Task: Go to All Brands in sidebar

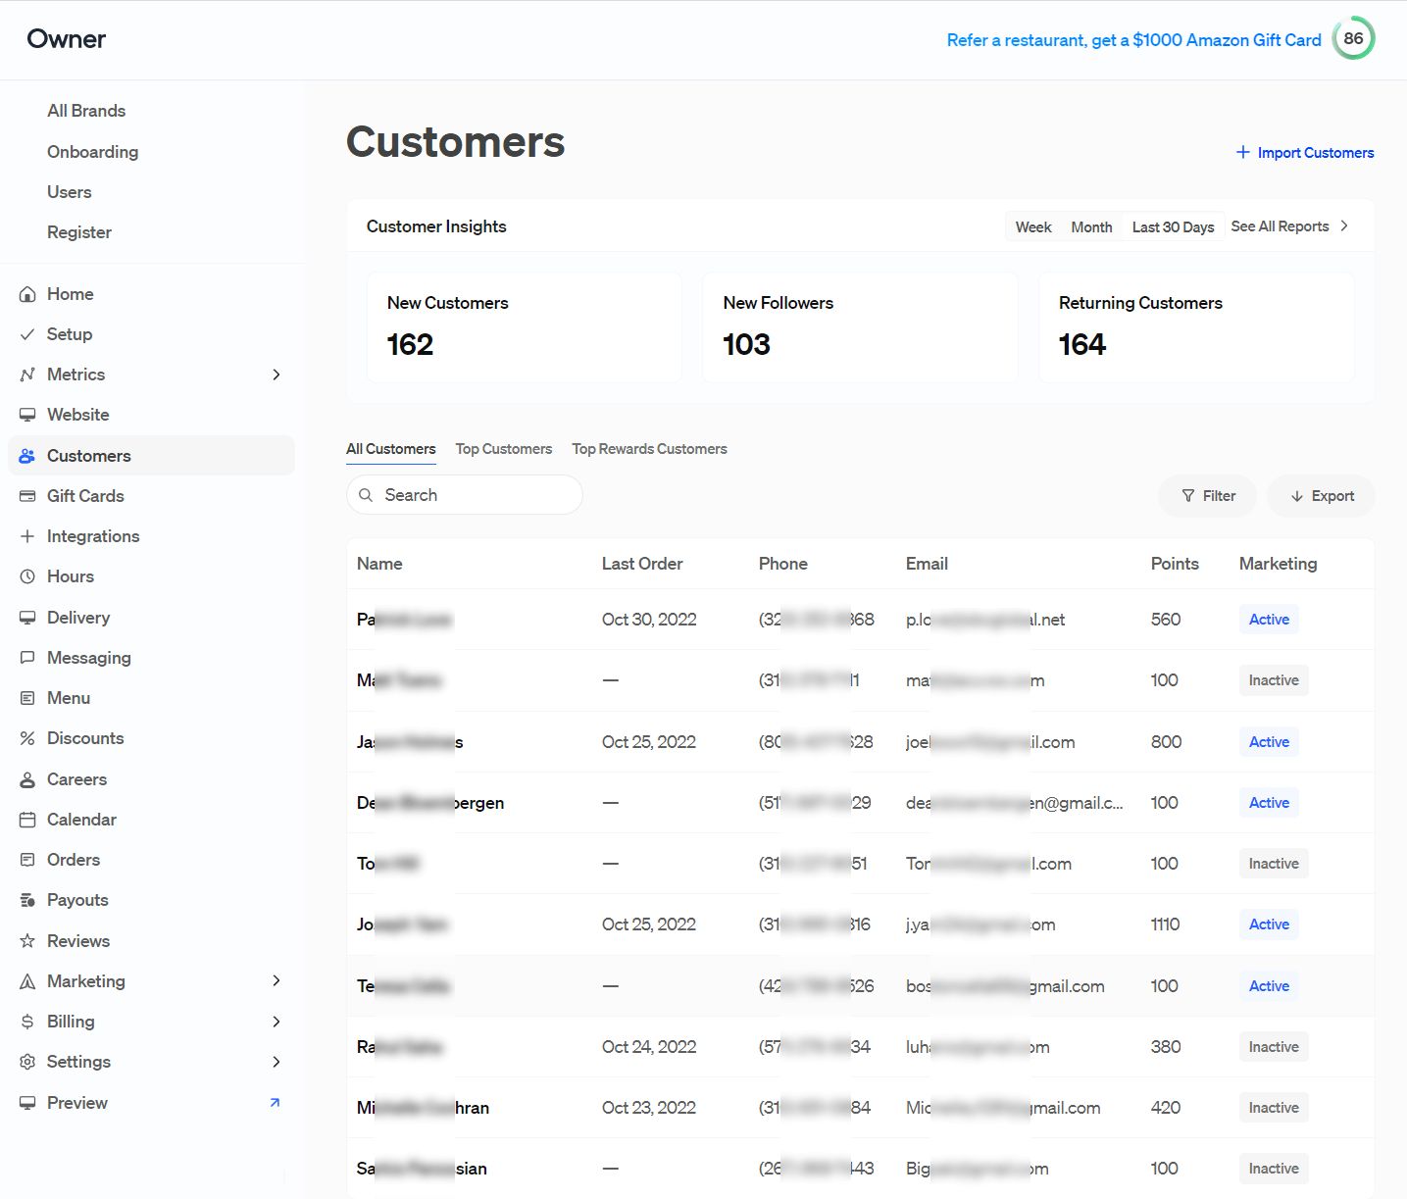Action: [x=86, y=111]
